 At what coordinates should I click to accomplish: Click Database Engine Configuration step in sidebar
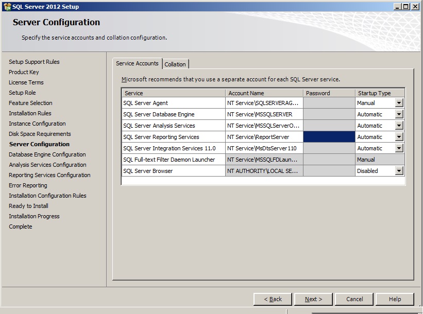[x=47, y=154]
